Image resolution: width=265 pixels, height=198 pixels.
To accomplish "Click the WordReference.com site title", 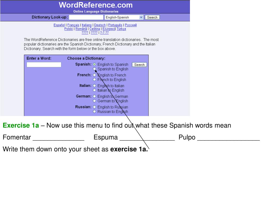I will [x=96, y=5].
